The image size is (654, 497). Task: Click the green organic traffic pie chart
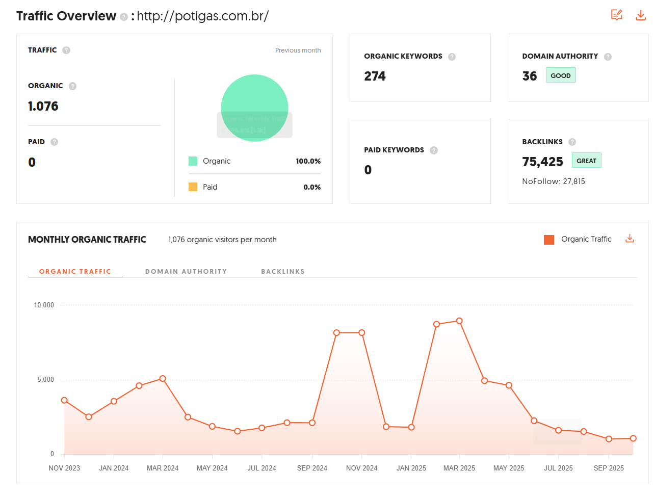[x=254, y=97]
